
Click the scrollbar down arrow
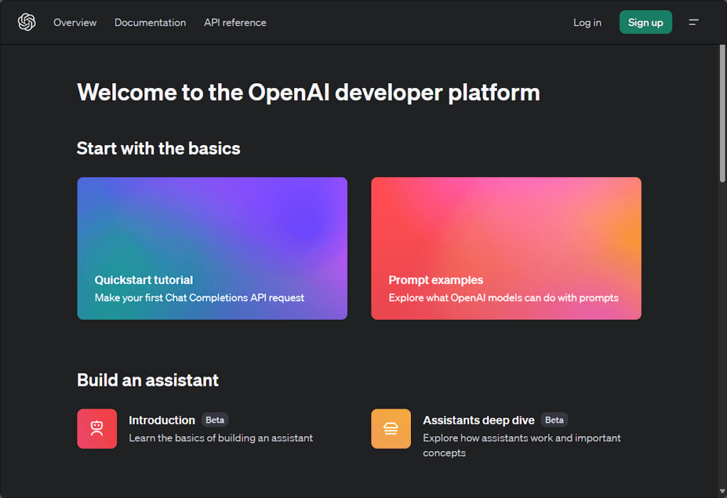[x=721, y=491]
